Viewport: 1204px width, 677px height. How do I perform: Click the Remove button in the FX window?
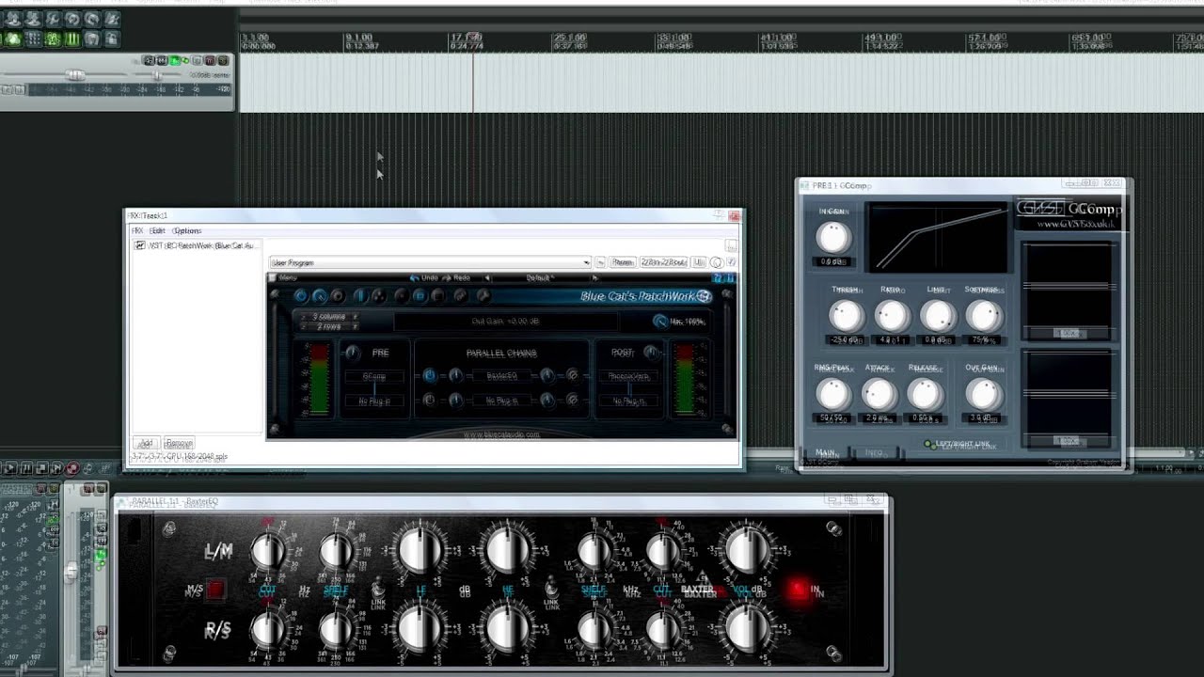tap(179, 443)
